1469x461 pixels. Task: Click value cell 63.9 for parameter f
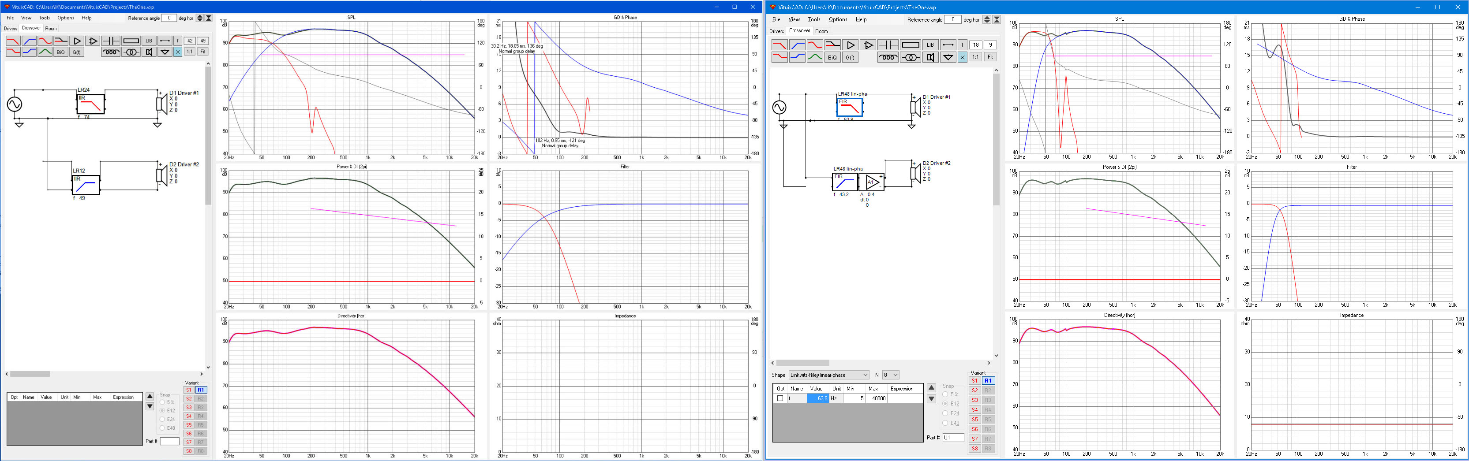pos(818,398)
